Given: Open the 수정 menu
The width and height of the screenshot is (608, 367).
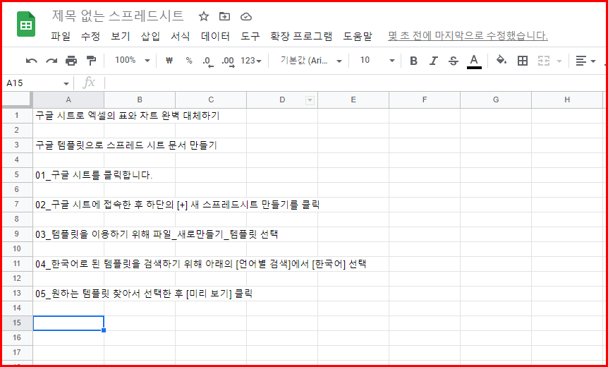Looking at the screenshot, I should click(90, 37).
